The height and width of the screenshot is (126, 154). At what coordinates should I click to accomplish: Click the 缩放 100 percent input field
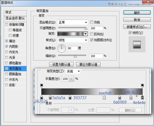point(96,56)
